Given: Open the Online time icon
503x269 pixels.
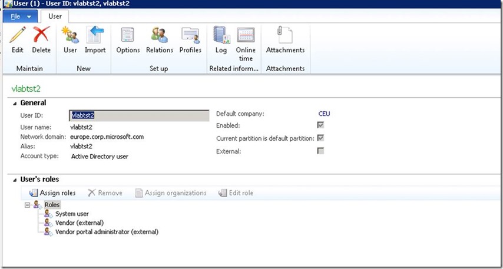Looking at the screenshot, I should (x=246, y=36).
